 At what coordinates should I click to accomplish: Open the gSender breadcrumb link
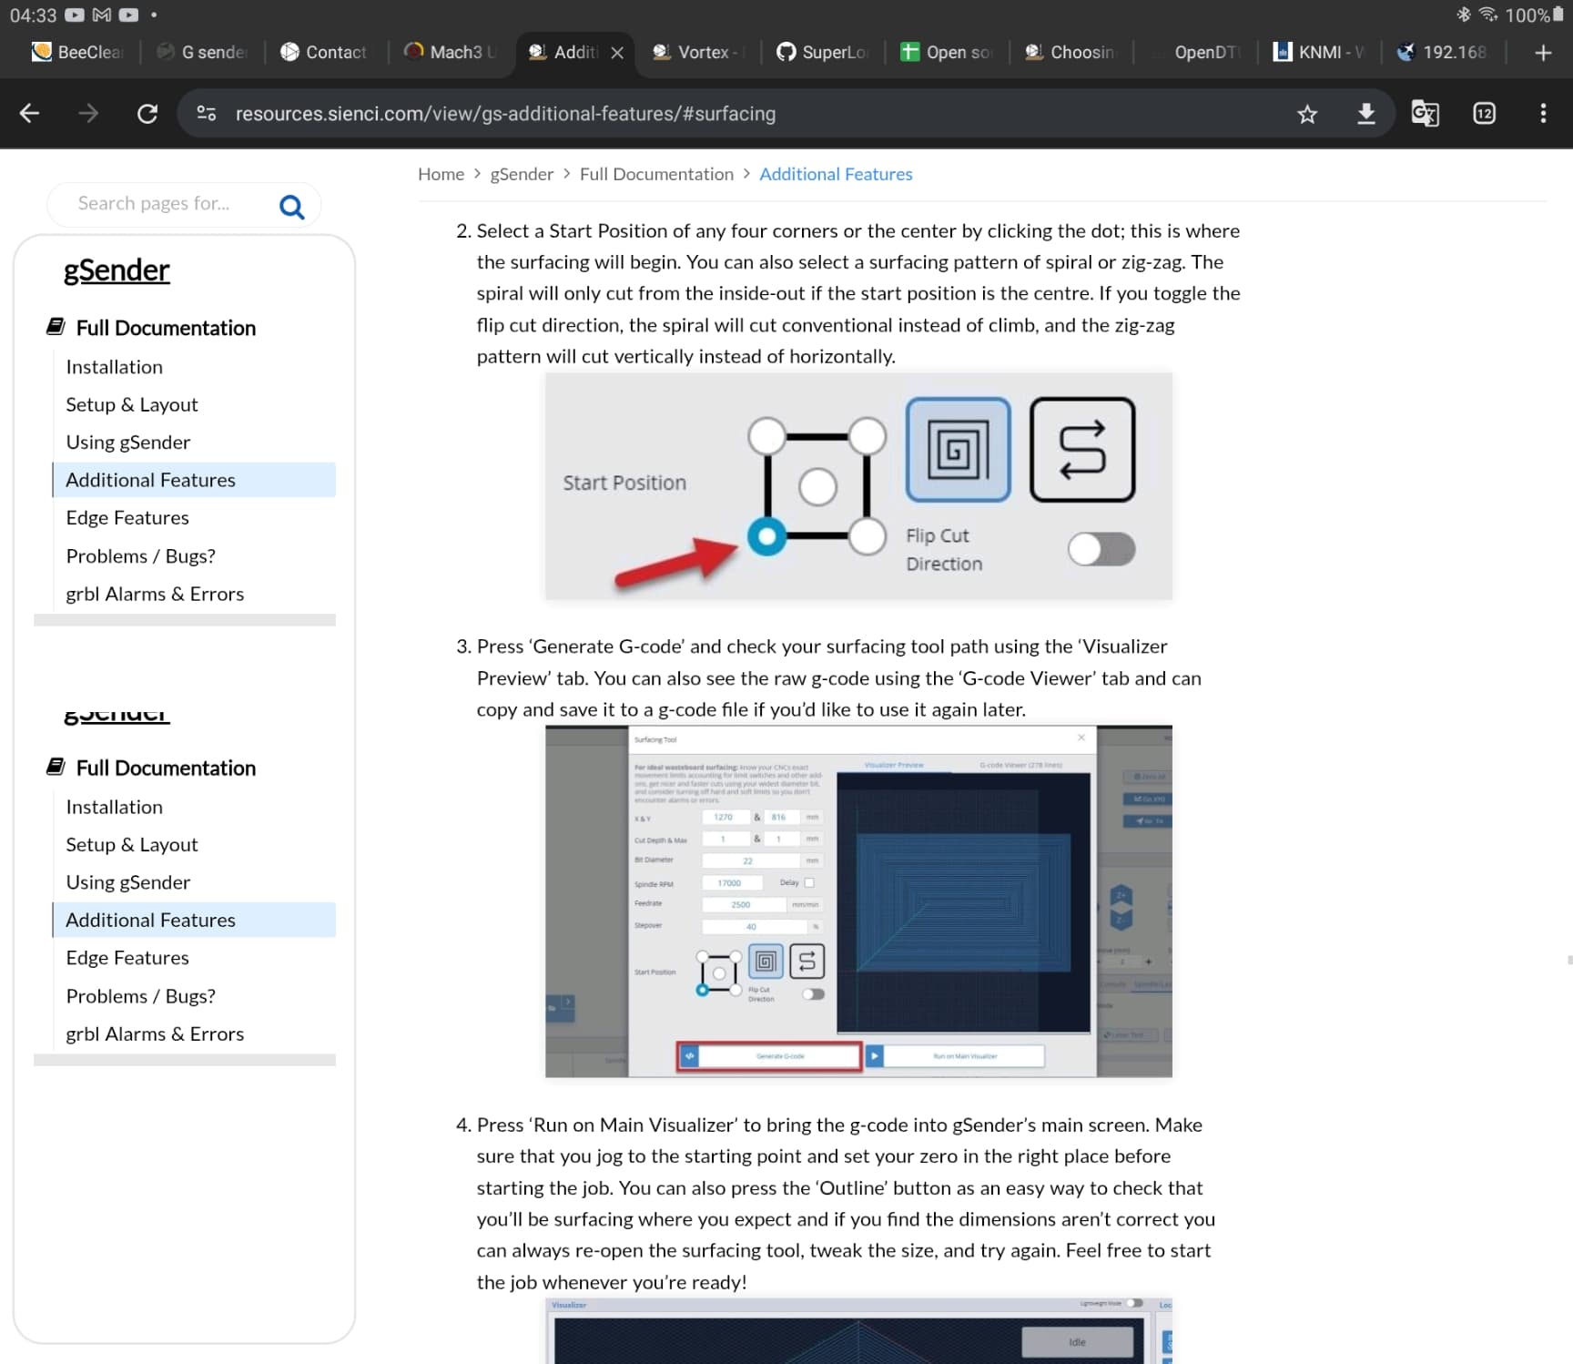(x=522, y=174)
